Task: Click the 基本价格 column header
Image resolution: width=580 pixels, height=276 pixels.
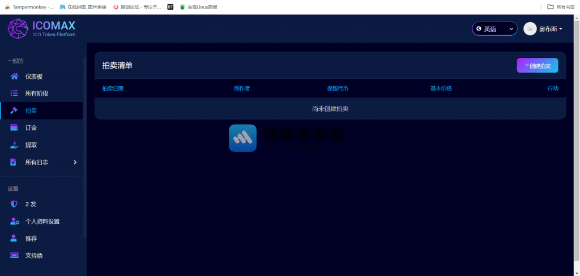Action: pyautogui.click(x=441, y=88)
